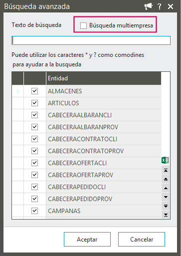
Task: Toggle CABECERACONTRATOCLI checkbox
Action: tap(34, 139)
